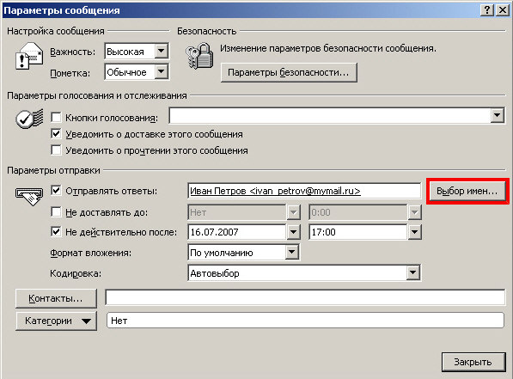Image resolution: width=513 pixels, height=379 pixels.
Task: Close the dialog with the title bar X
Action: pos(502,10)
